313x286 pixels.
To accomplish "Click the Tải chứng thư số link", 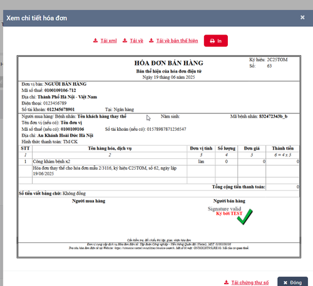I will pyautogui.click(x=250, y=282).
